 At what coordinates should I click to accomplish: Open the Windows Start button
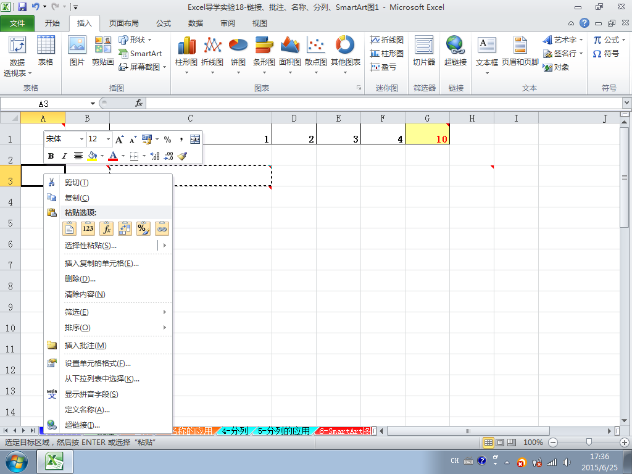click(x=17, y=462)
